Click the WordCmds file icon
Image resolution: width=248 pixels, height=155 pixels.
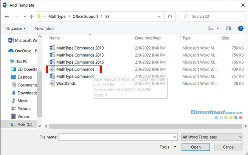pos(52,84)
